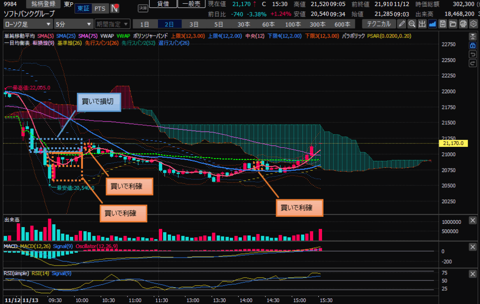This screenshot has width=480, height=304.
Task: Select the pencil drawing tool
Action: point(402,24)
